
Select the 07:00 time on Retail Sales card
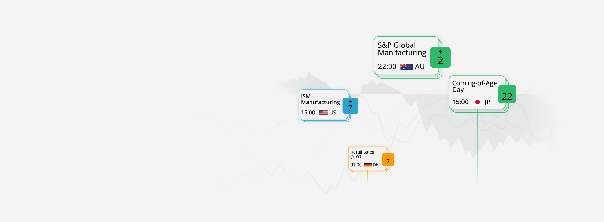tap(356, 165)
